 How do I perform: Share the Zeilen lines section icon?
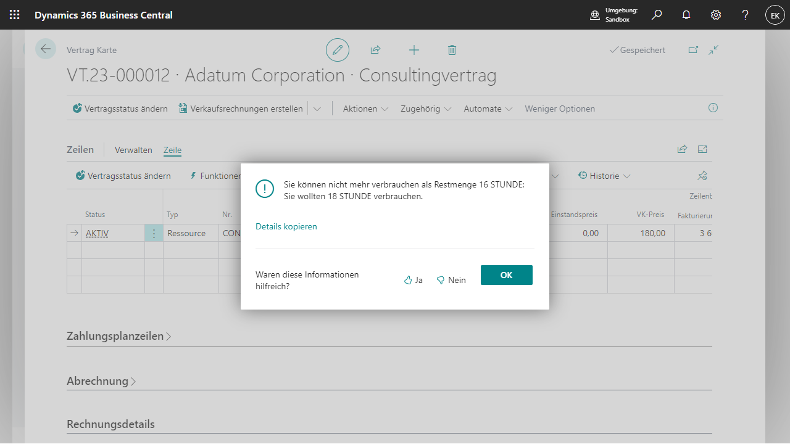(682, 149)
